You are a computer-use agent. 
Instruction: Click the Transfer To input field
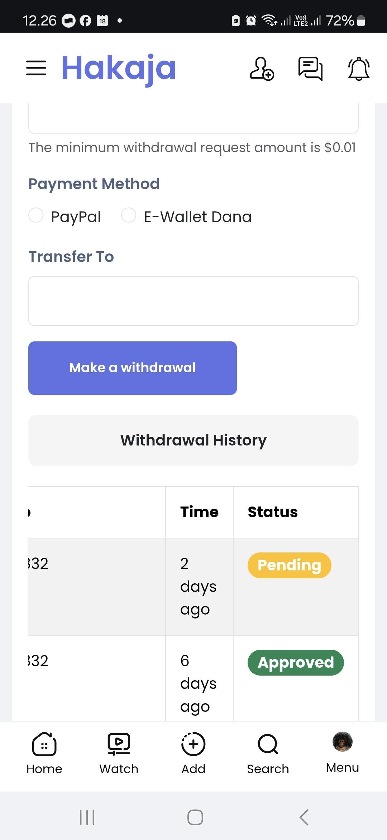pos(193,301)
